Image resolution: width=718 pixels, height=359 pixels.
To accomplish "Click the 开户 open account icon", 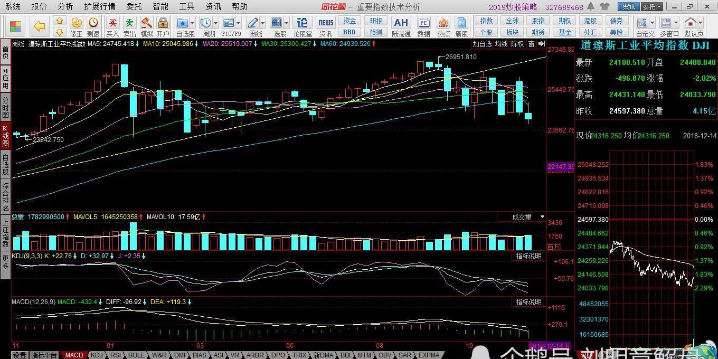I will point(163,26).
